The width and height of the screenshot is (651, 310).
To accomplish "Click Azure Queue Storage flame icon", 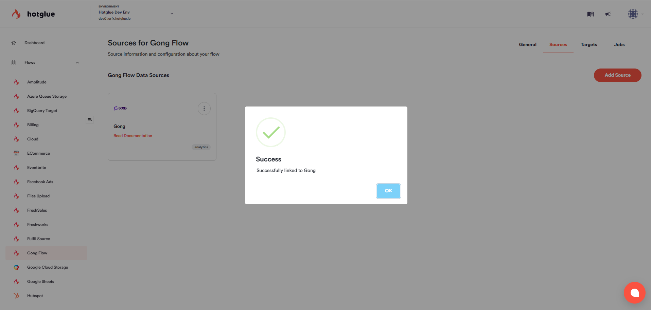I will tap(16, 96).
